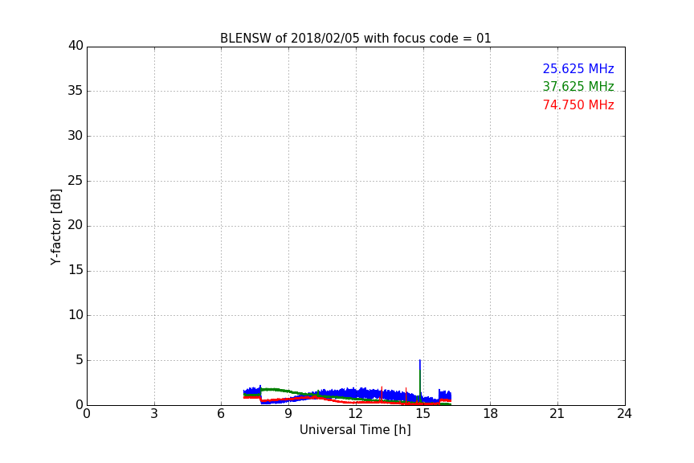Screen dimensions: 694x463
Task: Click the y-axis tick label 30
Action: click(76, 136)
